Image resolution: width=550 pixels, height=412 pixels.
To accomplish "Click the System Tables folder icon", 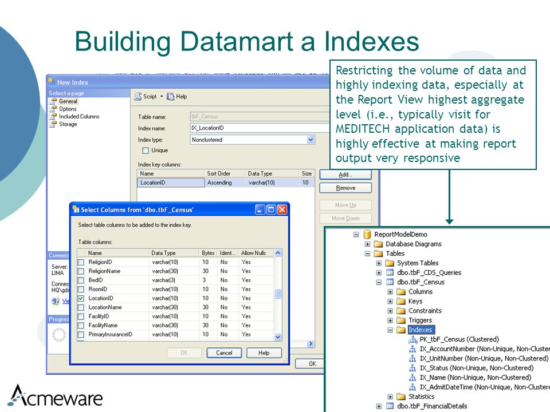I will (390, 263).
